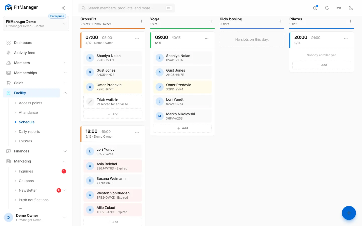The image size is (362, 226).
Task: Add a member to the 07:00 CrossFit slot
Action: coord(113,114)
